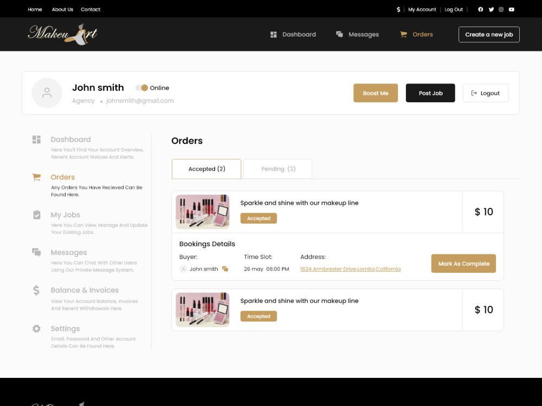
Task: Click the chat icon next to buyer John smith
Action: pyautogui.click(x=225, y=269)
